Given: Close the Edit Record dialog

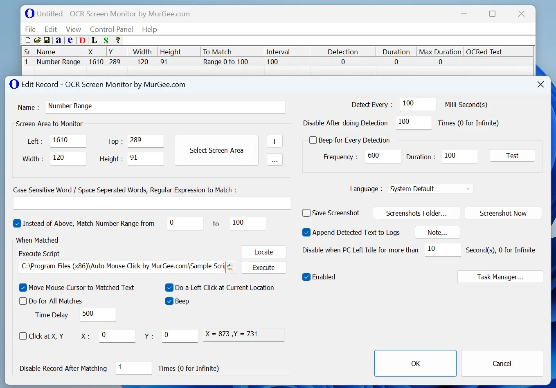Looking at the screenshot, I should click(x=540, y=85).
